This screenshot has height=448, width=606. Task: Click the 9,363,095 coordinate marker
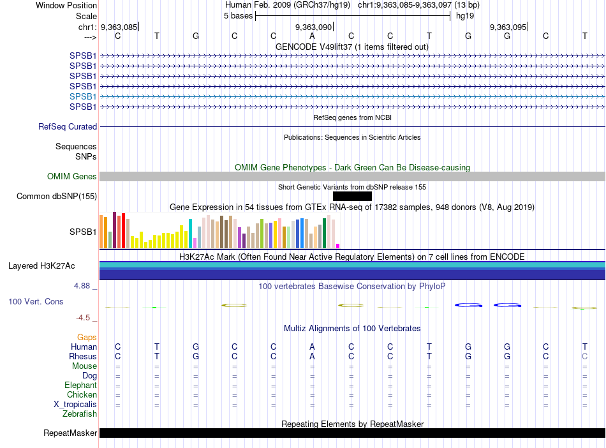coord(508,27)
